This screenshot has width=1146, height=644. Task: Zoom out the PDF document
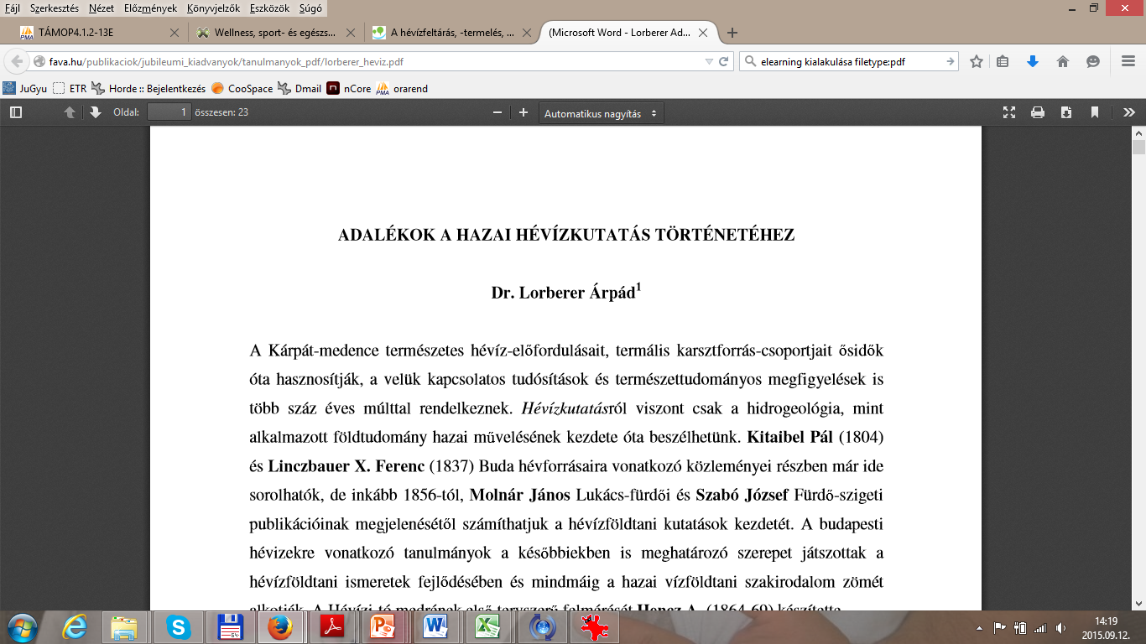coord(497,112)
